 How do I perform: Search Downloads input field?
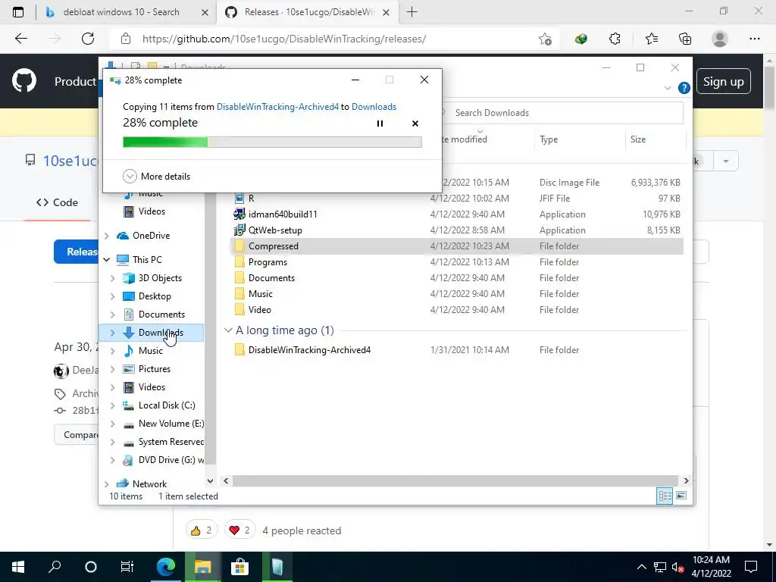tap(564, 113)
